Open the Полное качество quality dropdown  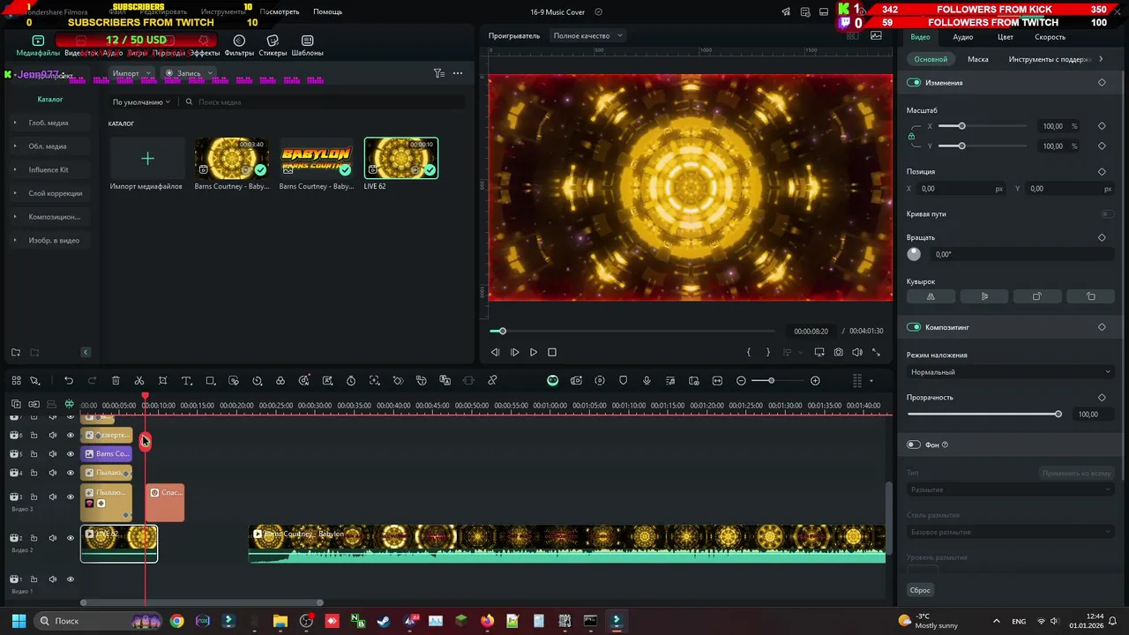[587, 36]
